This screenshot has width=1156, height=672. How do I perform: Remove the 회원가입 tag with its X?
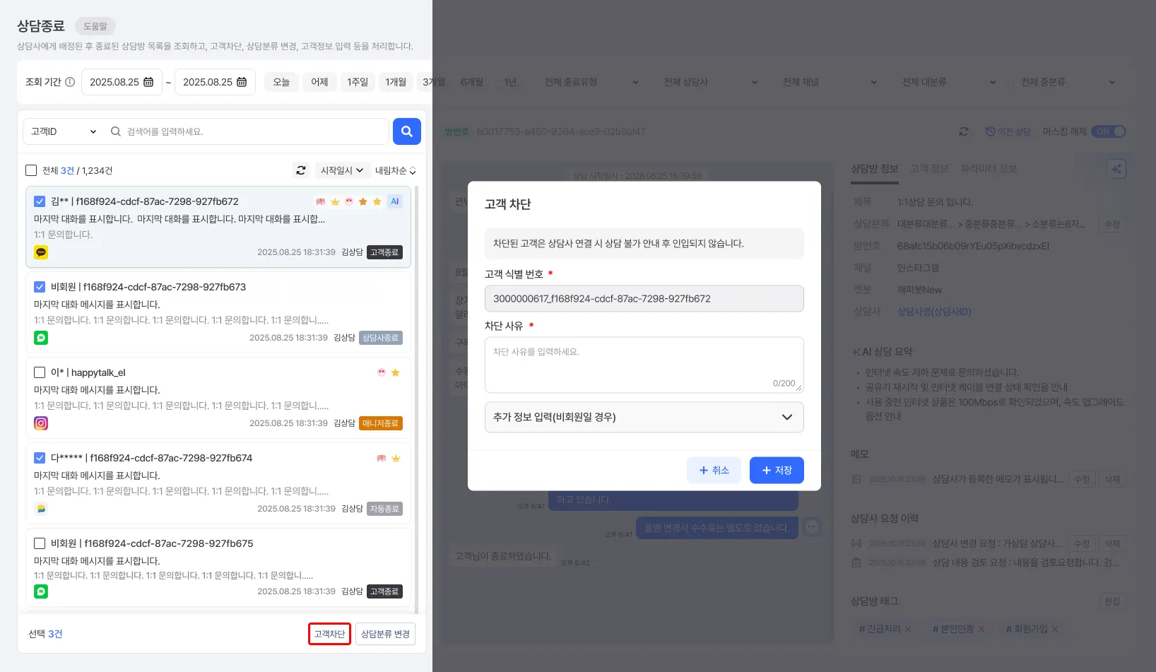(1055, 629)
